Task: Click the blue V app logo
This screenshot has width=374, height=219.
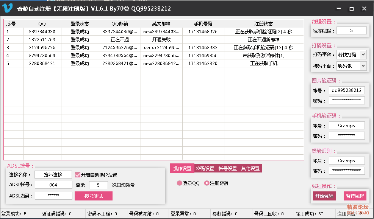Action: [8, 8]
